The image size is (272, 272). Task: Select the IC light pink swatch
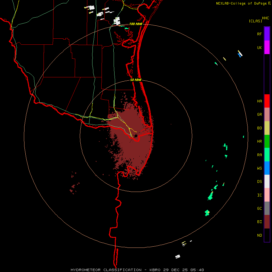click(267, 195)
